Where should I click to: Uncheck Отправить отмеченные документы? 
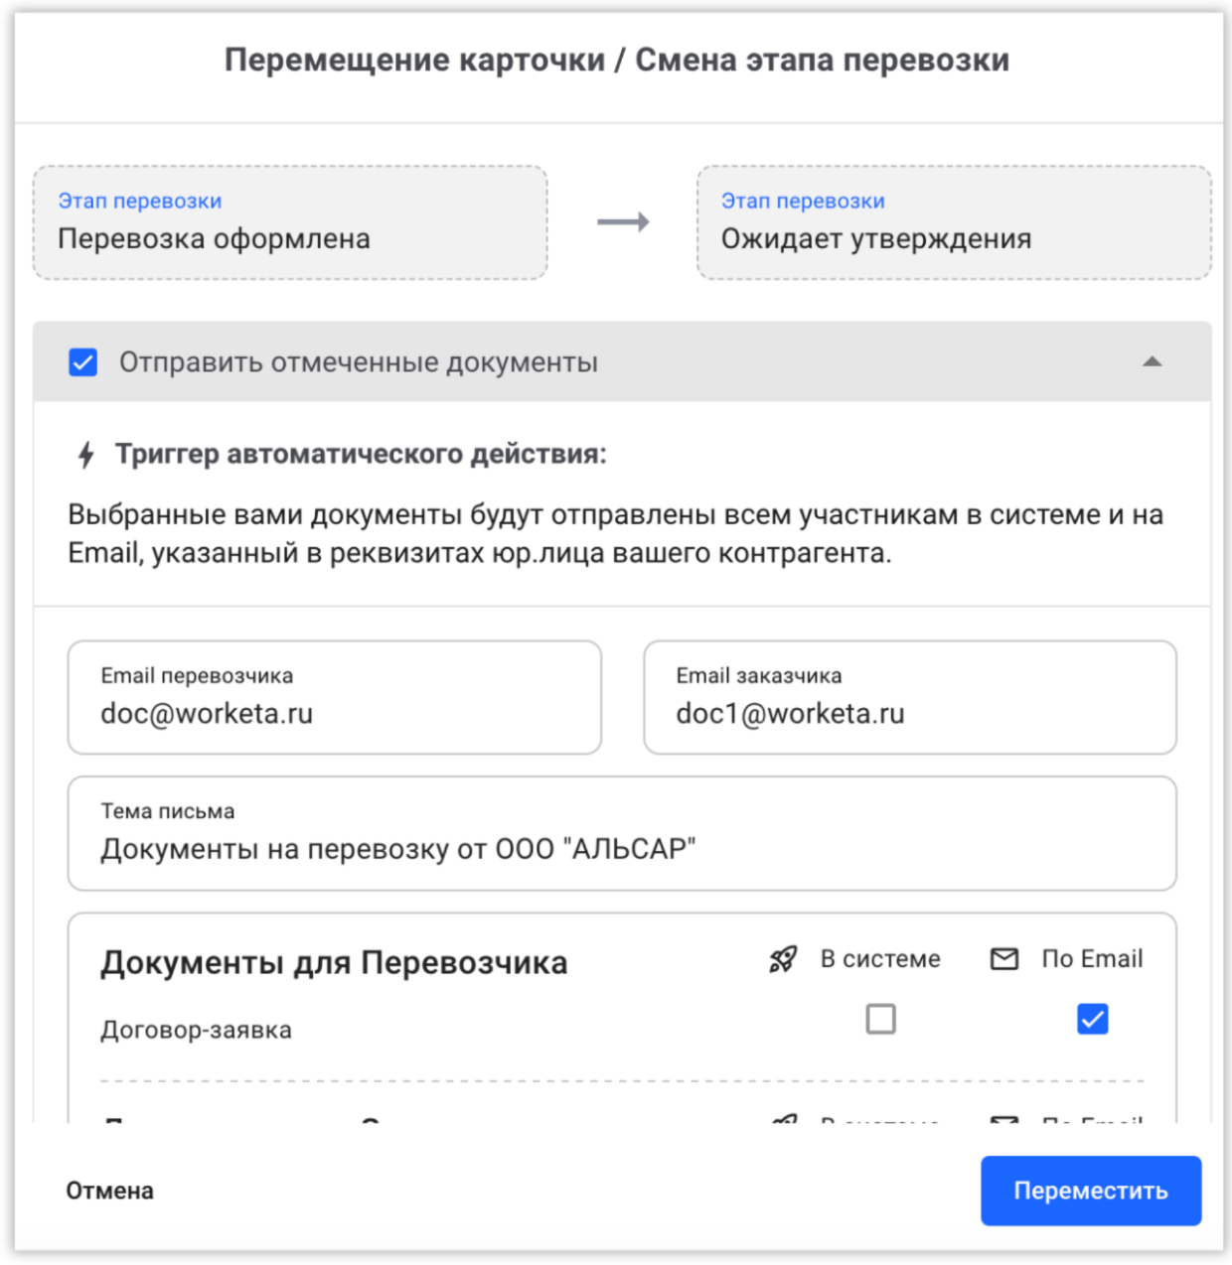(82, 362)
